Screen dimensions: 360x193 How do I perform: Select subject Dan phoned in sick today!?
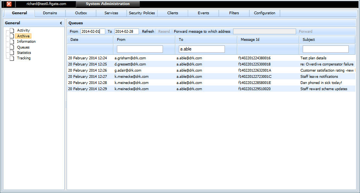click(x=321, y=83)
